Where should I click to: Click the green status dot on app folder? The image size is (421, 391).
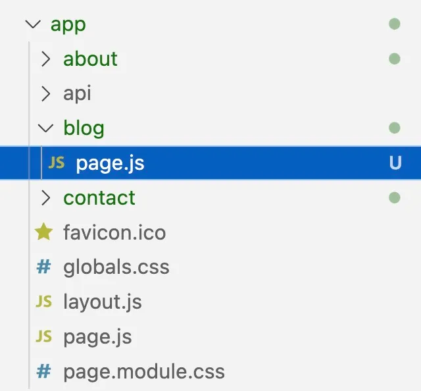[x=395, y=24]
